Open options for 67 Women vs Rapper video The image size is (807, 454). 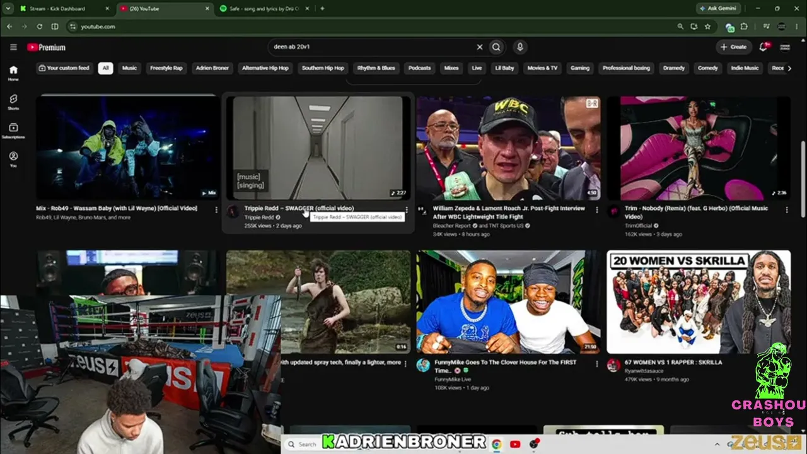pos(787,363)
